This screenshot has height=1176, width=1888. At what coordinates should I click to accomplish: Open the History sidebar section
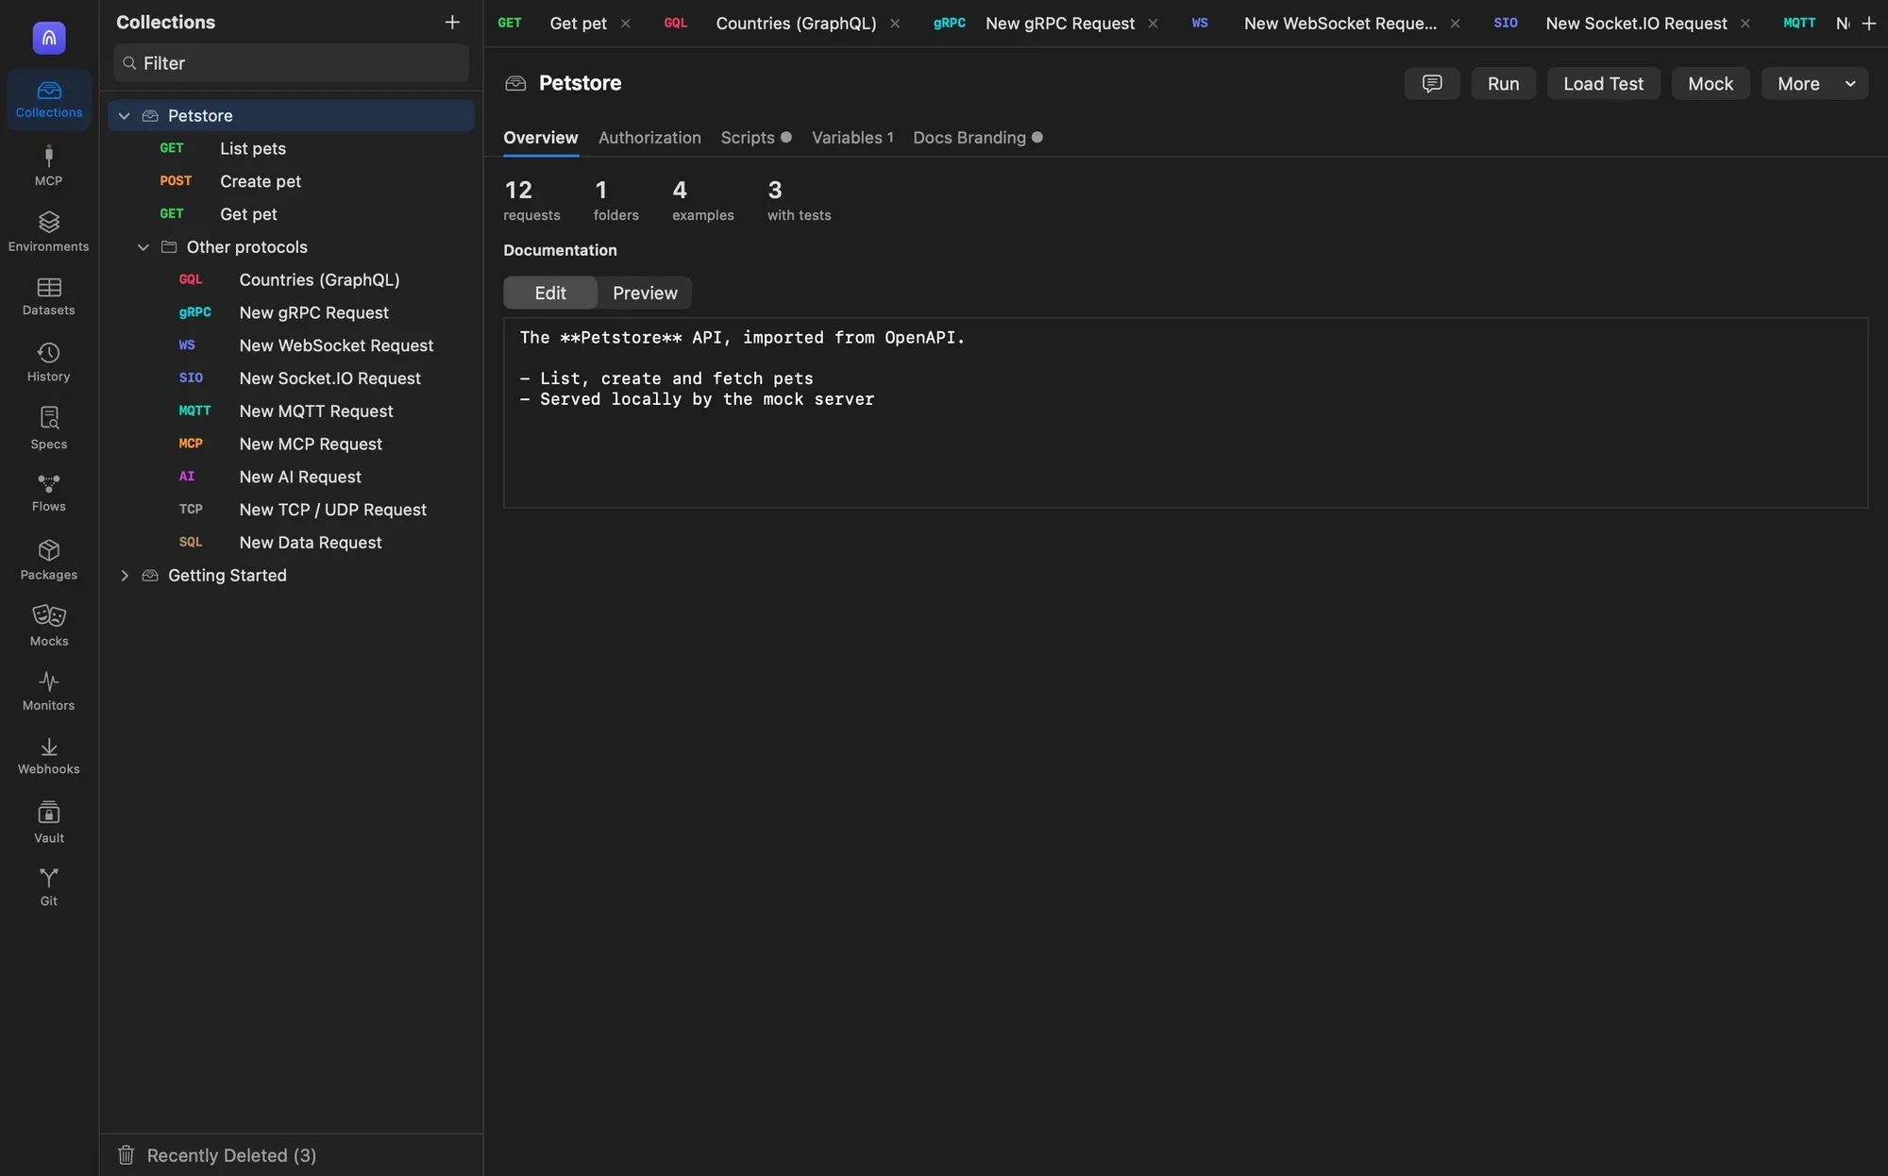[x=49, y=362]
